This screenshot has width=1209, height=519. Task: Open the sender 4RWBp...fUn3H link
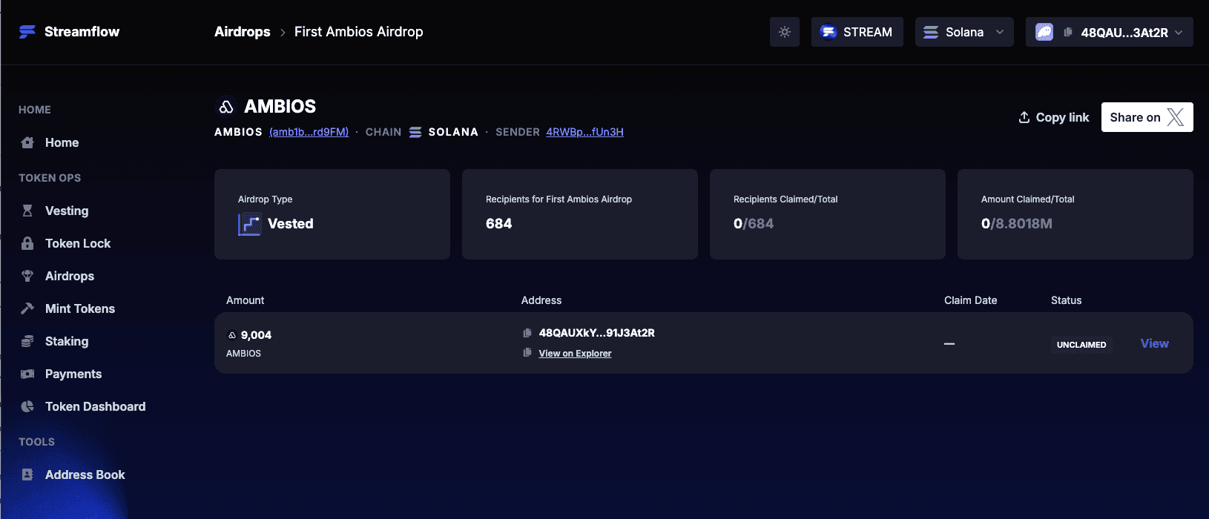tap(584, 132)
